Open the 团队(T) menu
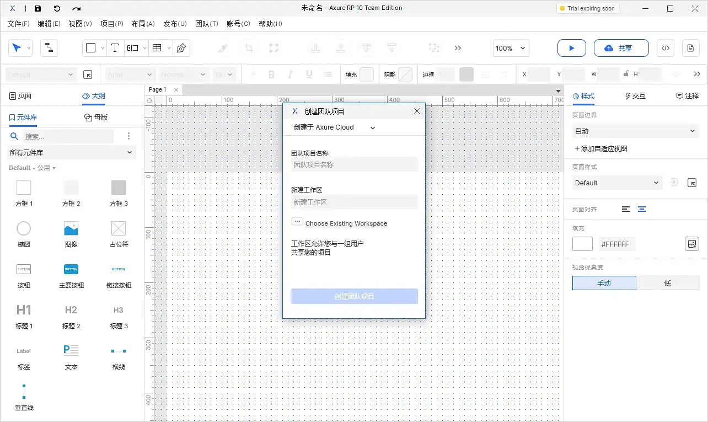 (207, 24)
